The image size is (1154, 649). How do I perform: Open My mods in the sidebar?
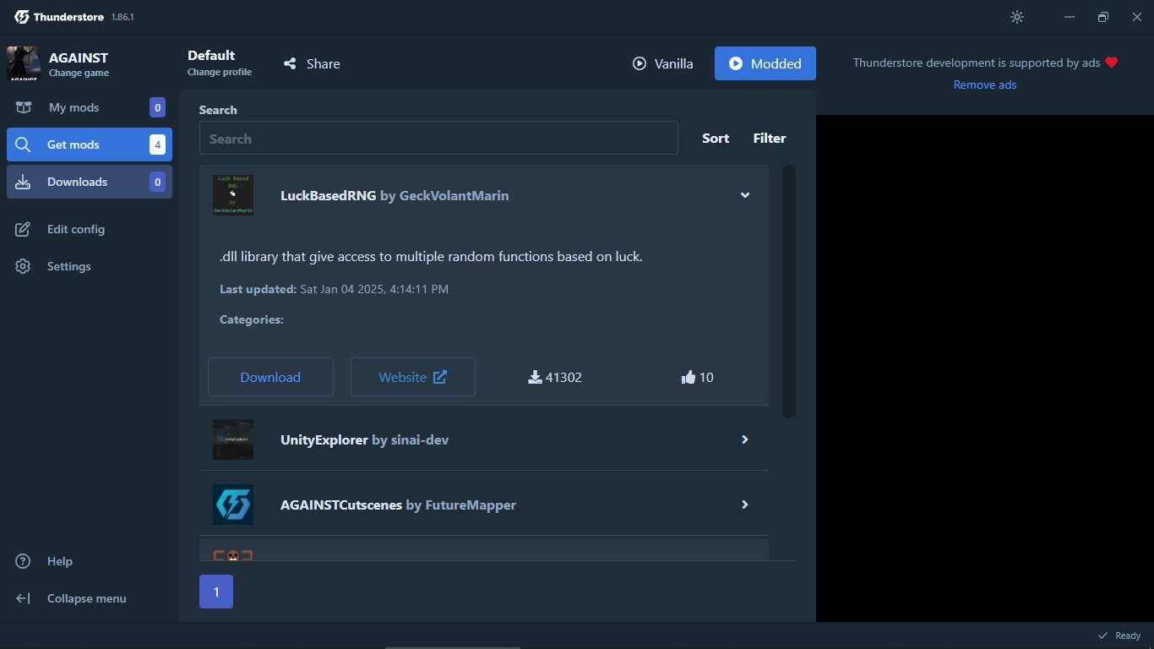tap(90, 107)
